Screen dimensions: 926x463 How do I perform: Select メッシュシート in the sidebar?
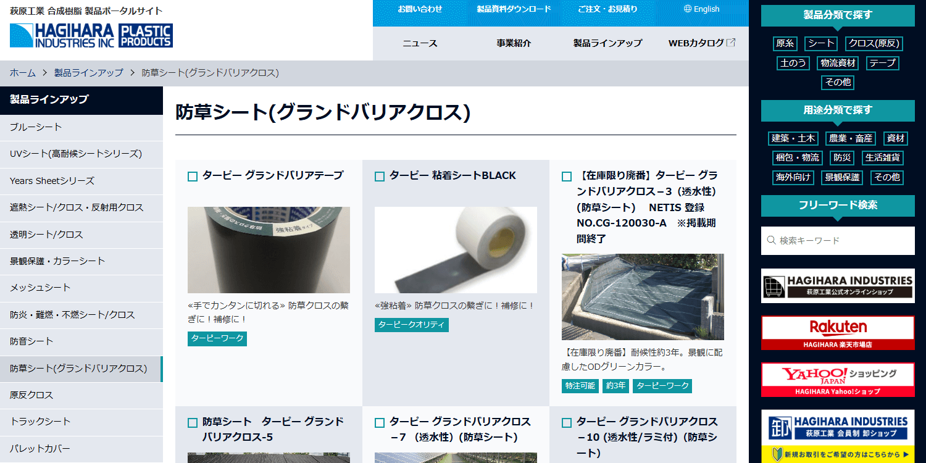point(81,288)
